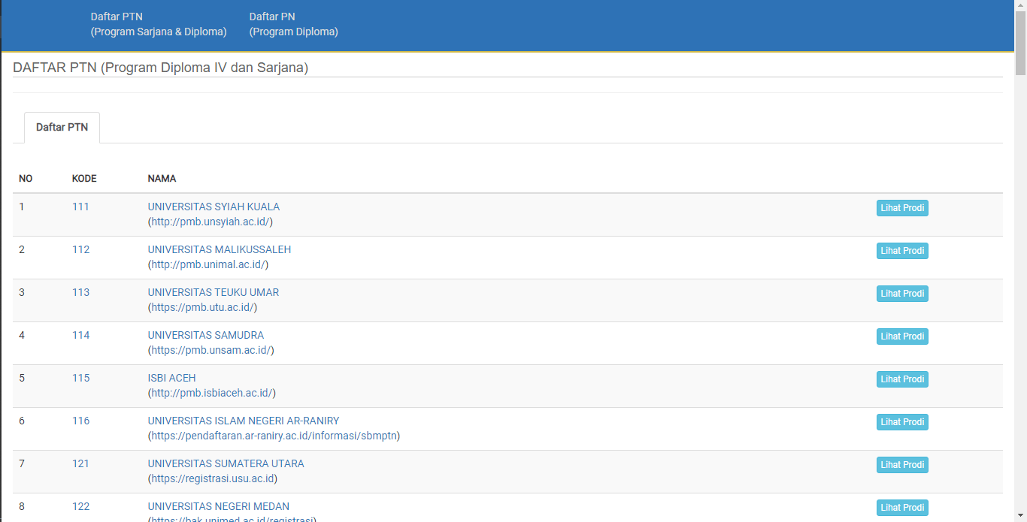Open the Universitas Teuku Umar link
The width and height of the screenshot is (1027, 522).
click(213, 292)
